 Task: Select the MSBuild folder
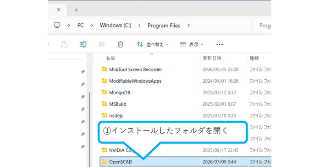[x=117, y=104]
